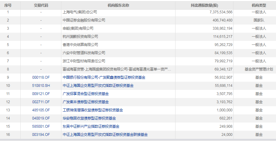
Task: Open fund code 002711.OF link
Action: tap(41, 102)
